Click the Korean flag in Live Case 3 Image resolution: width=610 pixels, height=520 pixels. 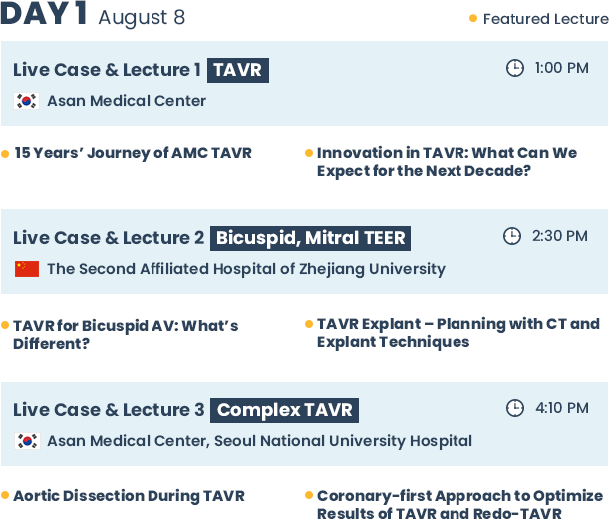pos(27,441)
